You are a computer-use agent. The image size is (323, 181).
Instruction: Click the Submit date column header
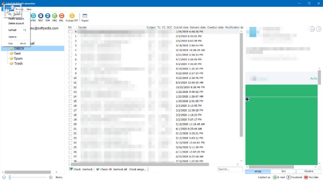181,27
